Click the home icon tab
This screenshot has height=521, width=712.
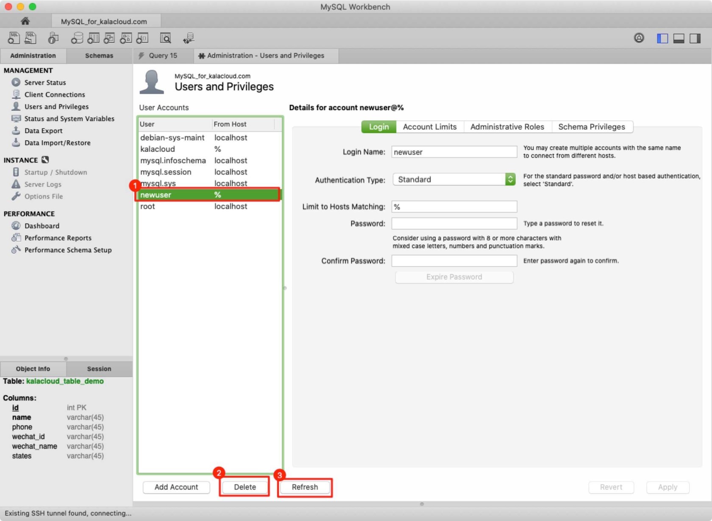pyautogui.click(x=25, y=21)
